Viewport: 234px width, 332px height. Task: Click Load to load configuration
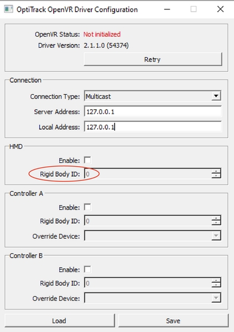(60, 320)
